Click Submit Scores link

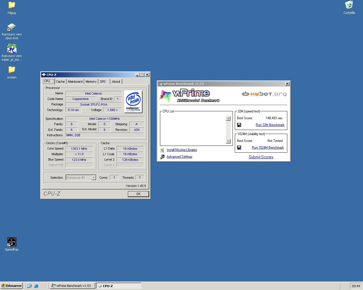point(261,157)
